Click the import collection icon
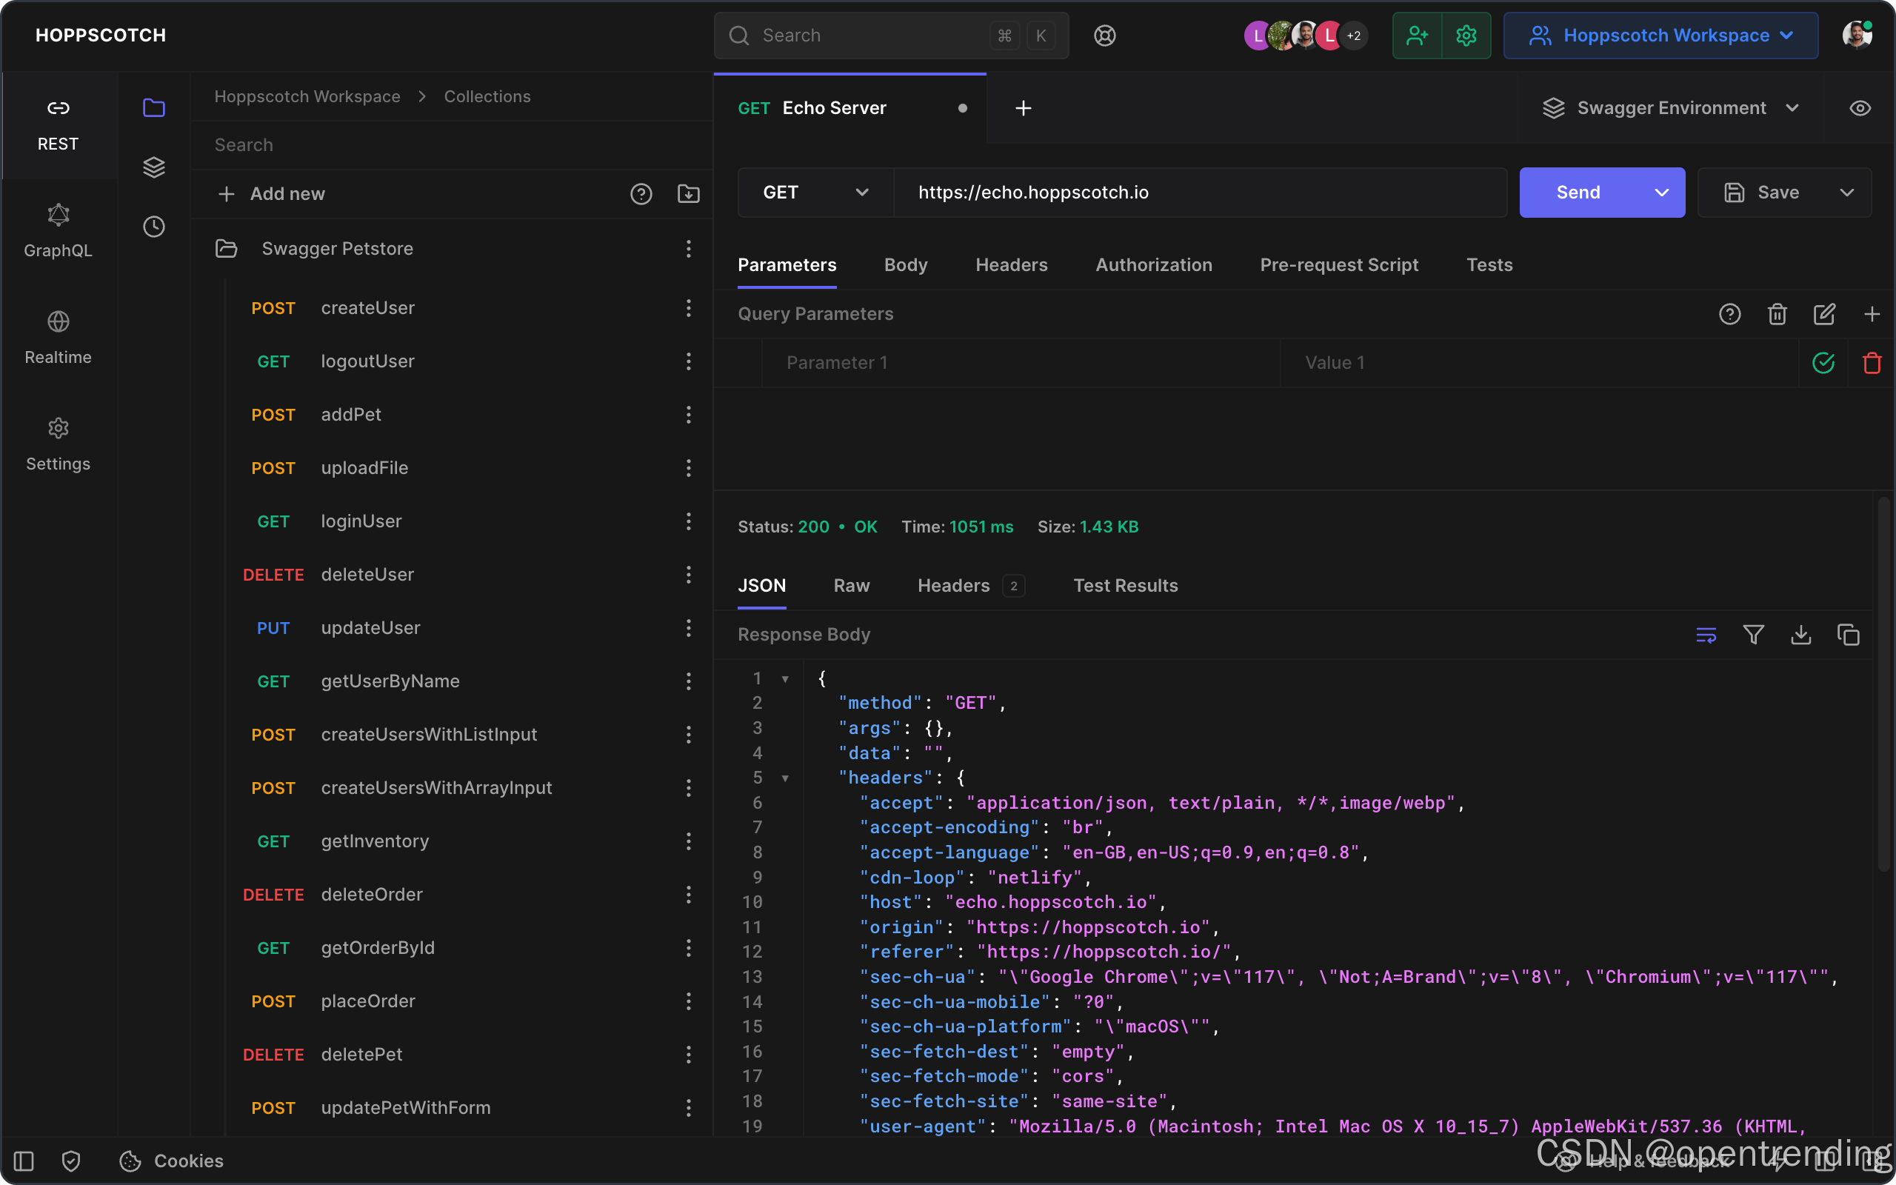Image resolution: width=1896 pixels, height=1185 pixels. [x=688, y=193]
